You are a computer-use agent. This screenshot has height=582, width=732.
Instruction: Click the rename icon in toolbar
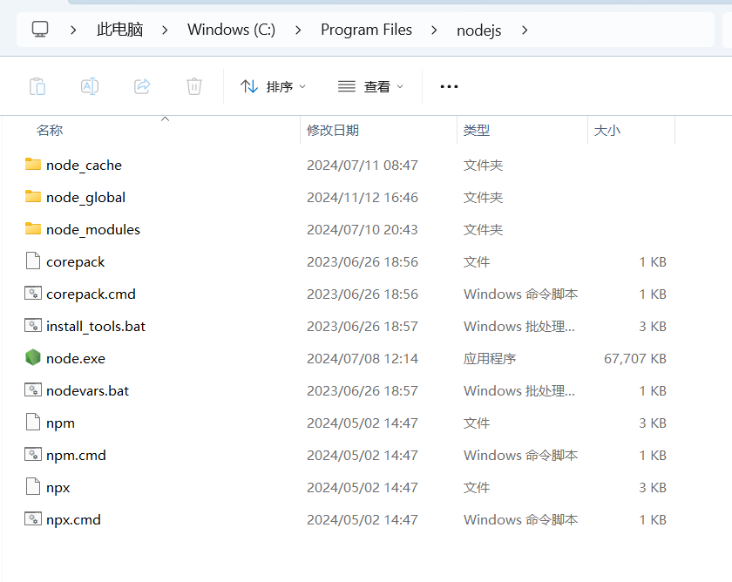pos(90,86)
